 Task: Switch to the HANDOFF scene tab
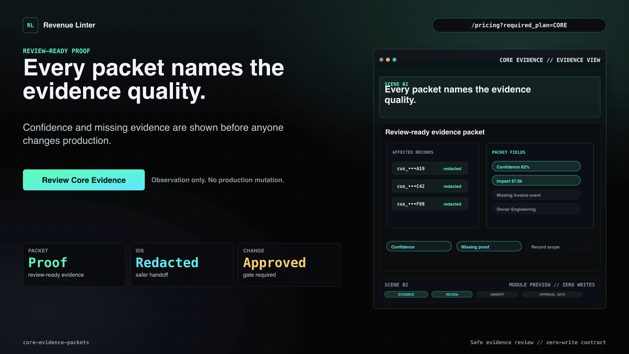[x=497, y=294]
